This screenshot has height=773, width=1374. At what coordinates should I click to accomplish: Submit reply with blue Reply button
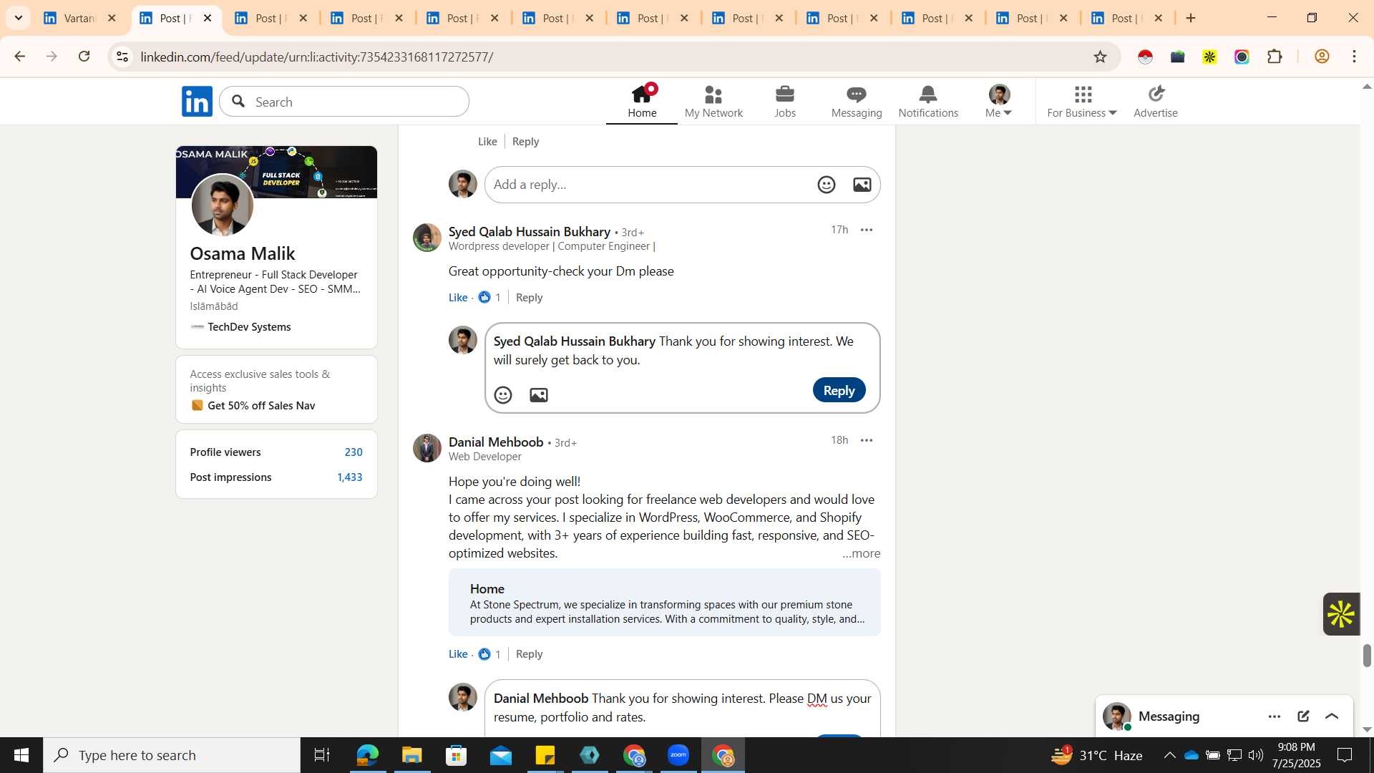point(839,390)
